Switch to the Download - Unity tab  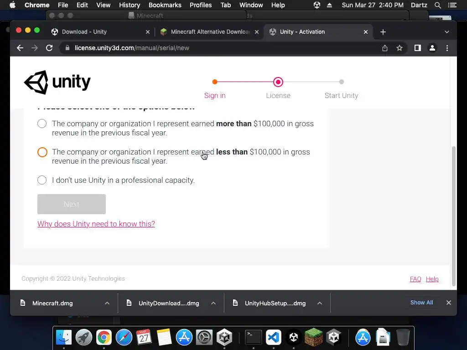pos(101,32)
